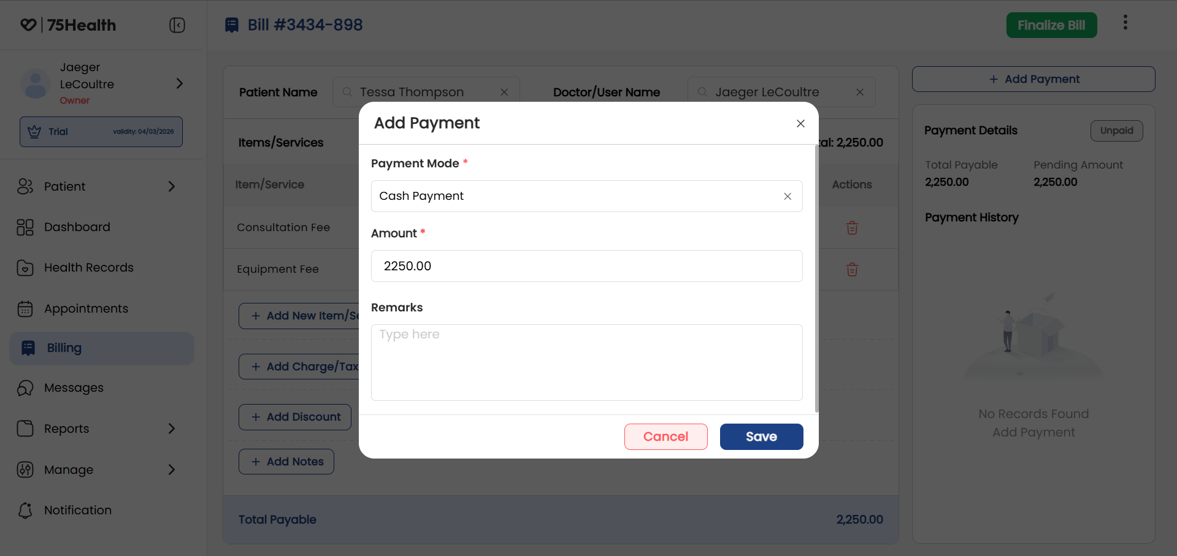Viewport: 1177px width, 556px height.
Task: Open Health Records in the sidebar
Action: [88, 267]
